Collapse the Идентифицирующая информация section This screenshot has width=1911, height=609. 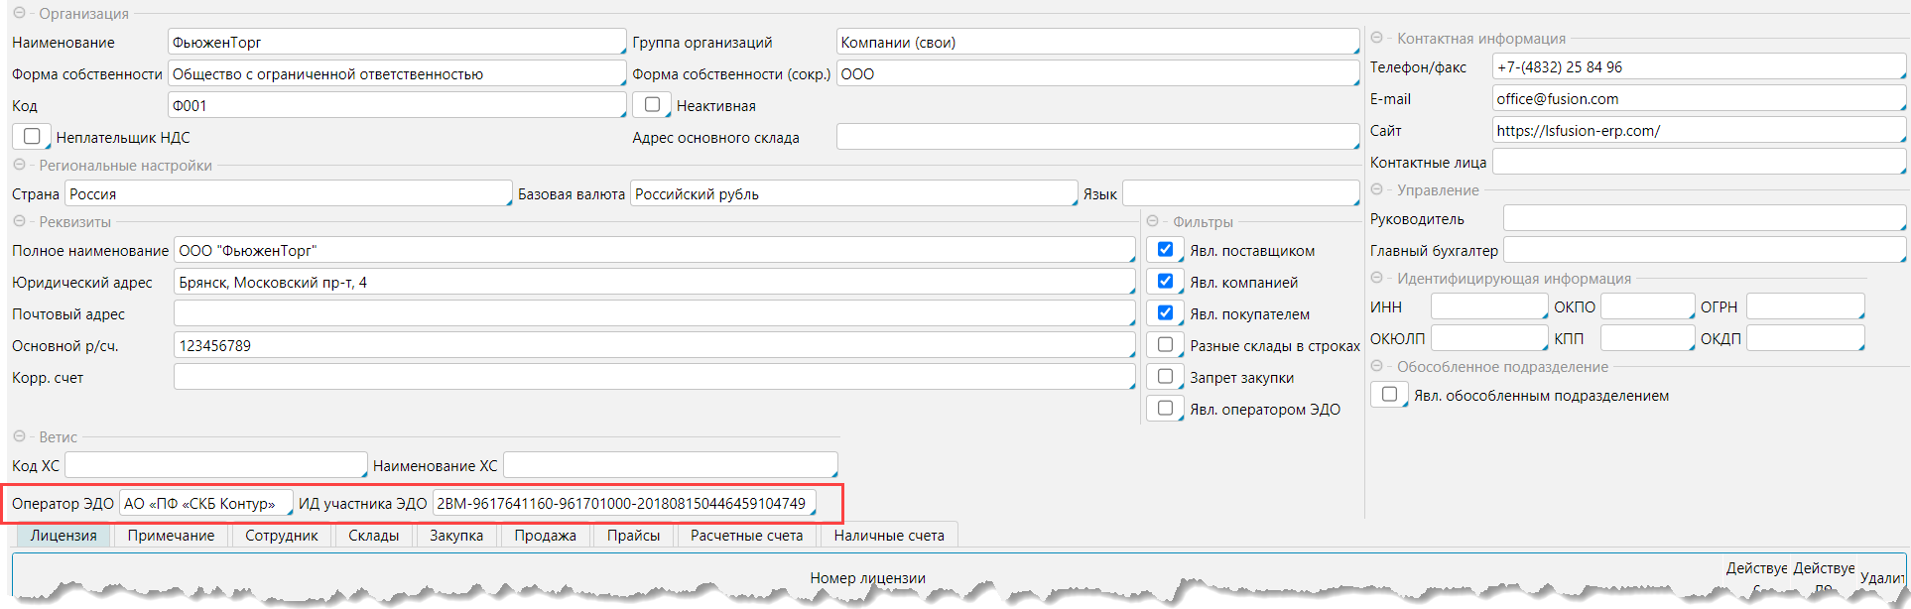coord(1377,279)
